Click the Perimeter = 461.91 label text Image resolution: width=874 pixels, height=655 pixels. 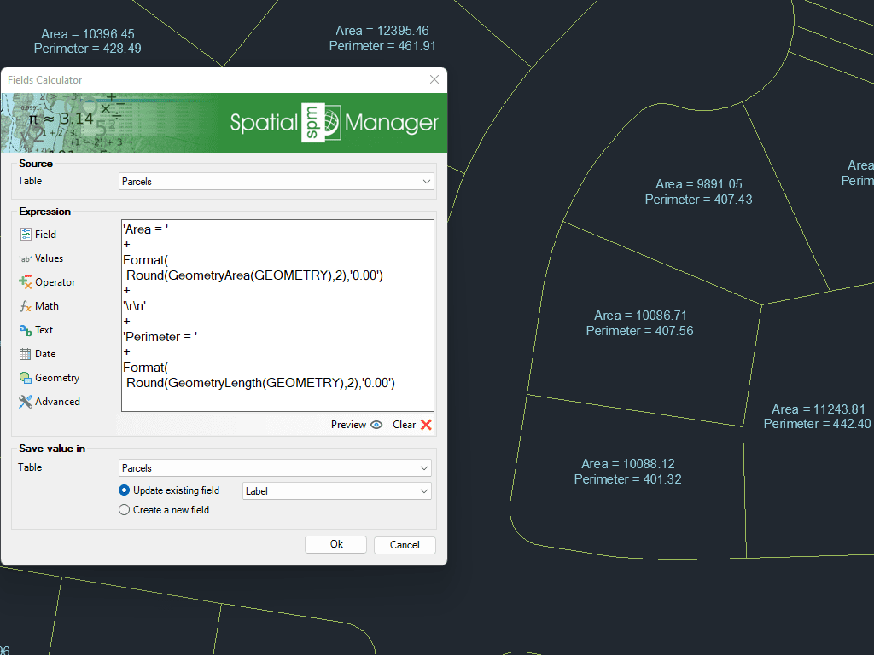[x=382, y=46]
